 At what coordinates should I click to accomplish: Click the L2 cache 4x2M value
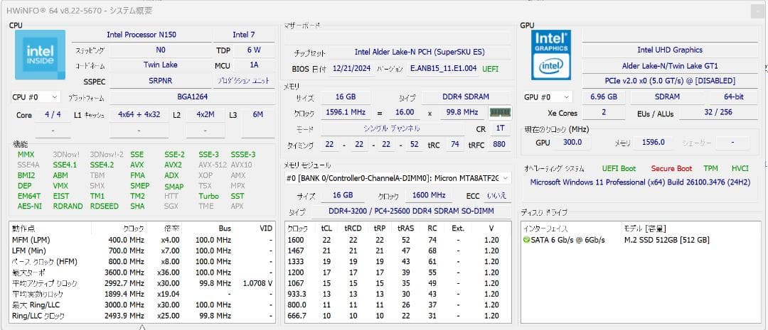click(x=205, y=115)
